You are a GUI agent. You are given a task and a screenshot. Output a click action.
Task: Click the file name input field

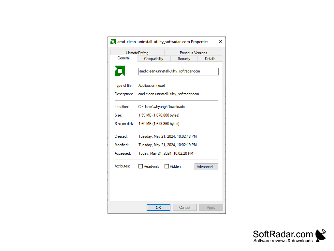click(179, 71)
